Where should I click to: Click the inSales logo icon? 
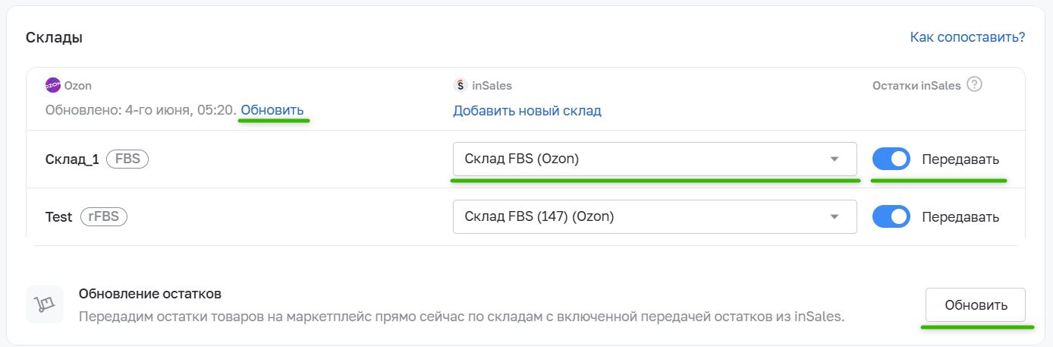[460, 85]
